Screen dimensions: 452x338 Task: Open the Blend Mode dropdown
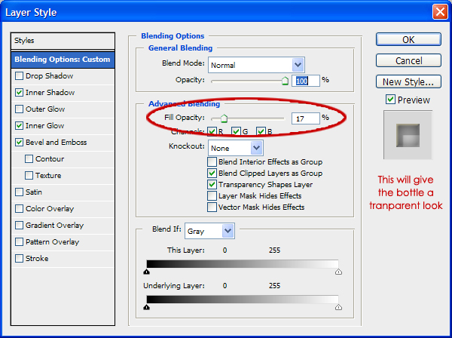(x=256, y=65)
